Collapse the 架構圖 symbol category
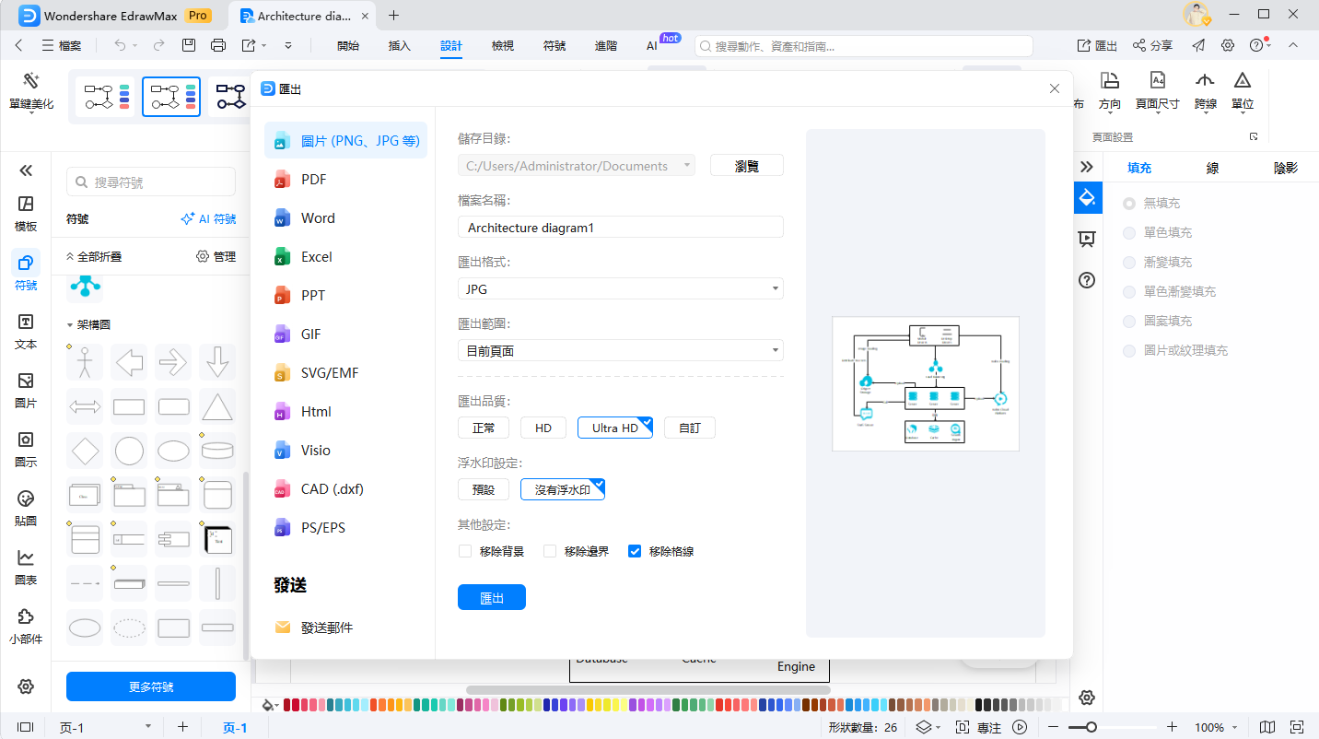 (70, 325)
